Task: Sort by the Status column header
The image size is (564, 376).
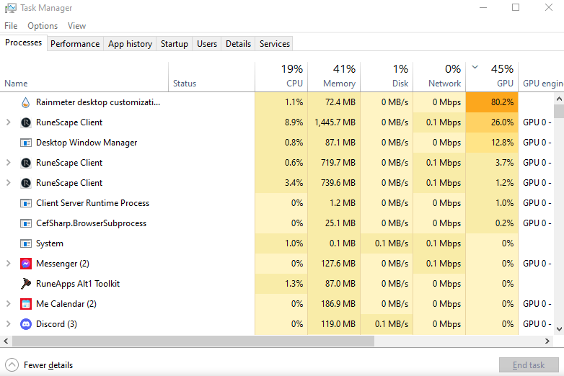Action: 211,77
